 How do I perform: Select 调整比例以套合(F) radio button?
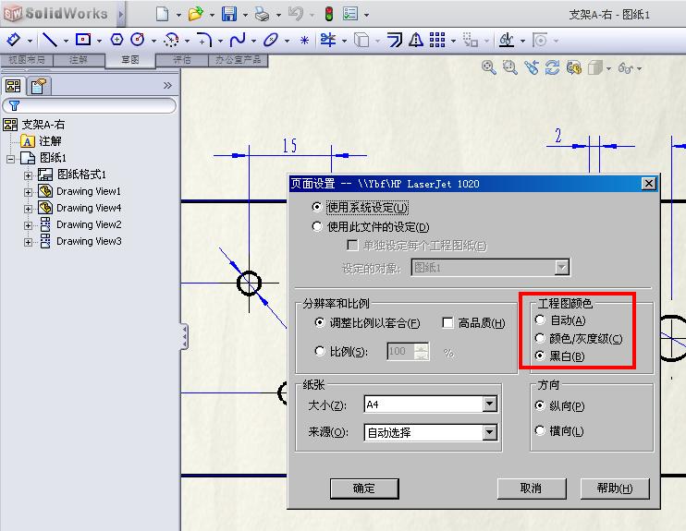coord(320,322)
